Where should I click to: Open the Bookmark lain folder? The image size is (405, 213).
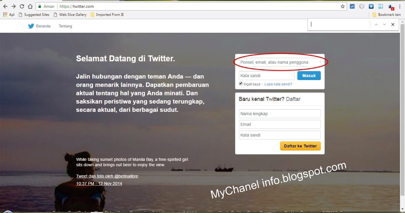pyautogui.click(x=387, y=15)
